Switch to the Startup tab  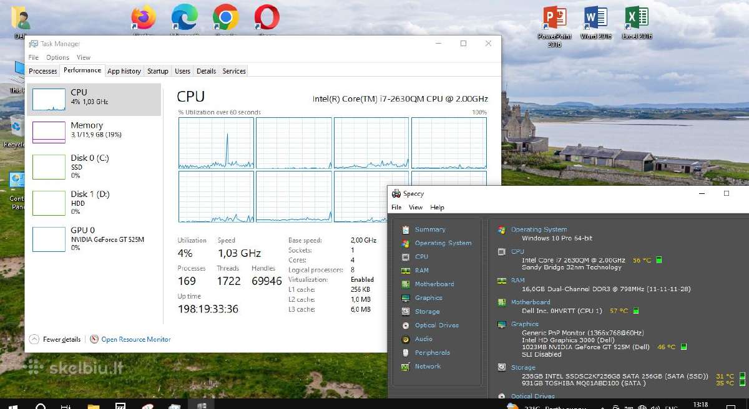[158, 71]
